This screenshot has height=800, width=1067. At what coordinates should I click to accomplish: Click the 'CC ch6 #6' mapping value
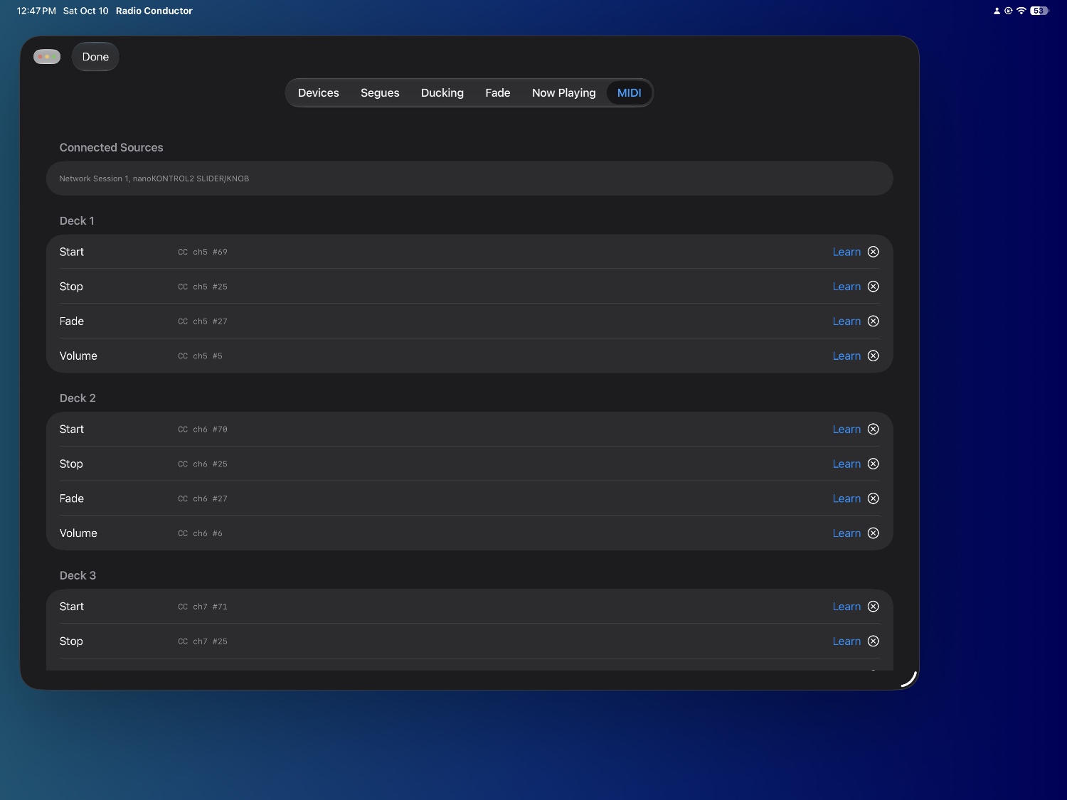coord(200,533)
